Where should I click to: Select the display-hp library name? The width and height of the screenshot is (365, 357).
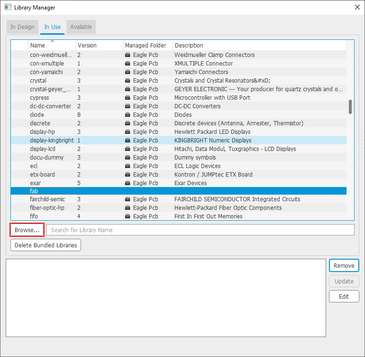pos(42,132)
